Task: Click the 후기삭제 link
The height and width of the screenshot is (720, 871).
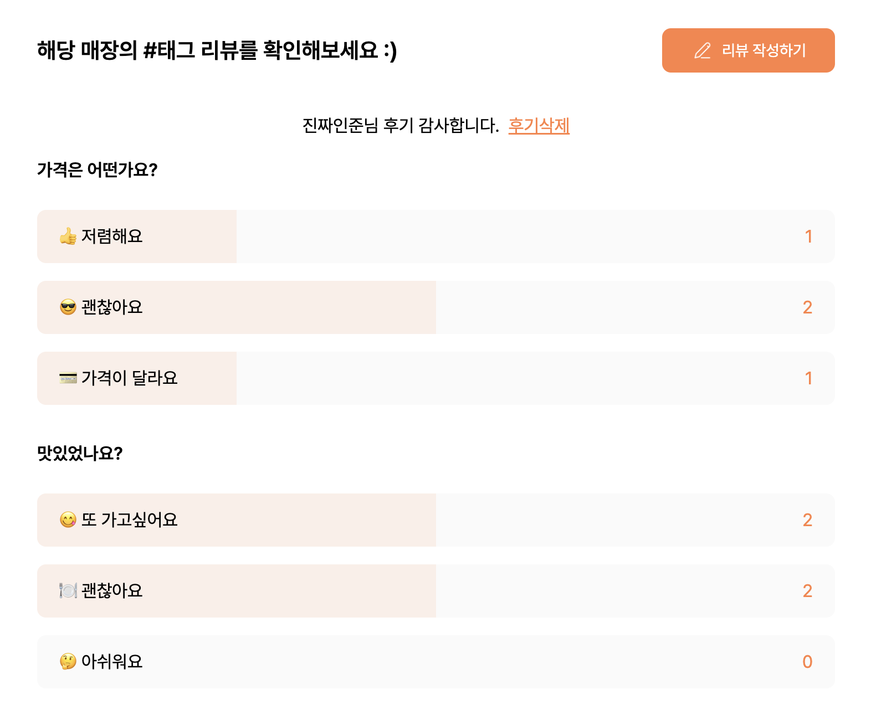Action: (x=539, y=126)
